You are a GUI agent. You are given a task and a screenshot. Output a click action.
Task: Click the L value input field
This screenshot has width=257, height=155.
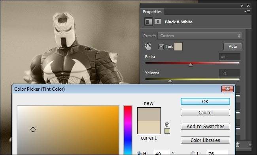tap(217, 153)
